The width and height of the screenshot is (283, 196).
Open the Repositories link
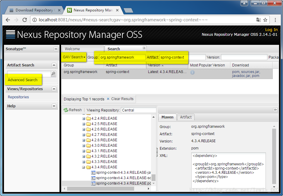(x=18, y=97)
